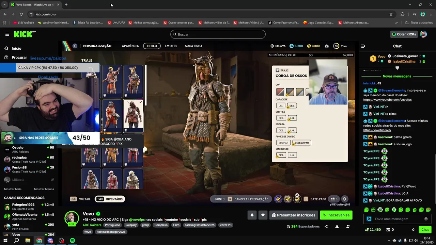Click the Inscrever-se button
436x245 pixels.
click(336, 215)
